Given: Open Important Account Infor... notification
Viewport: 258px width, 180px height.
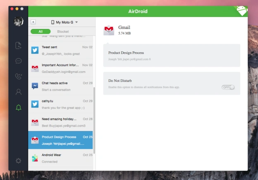Looking at the screenshot, I should tap(60, 68).
